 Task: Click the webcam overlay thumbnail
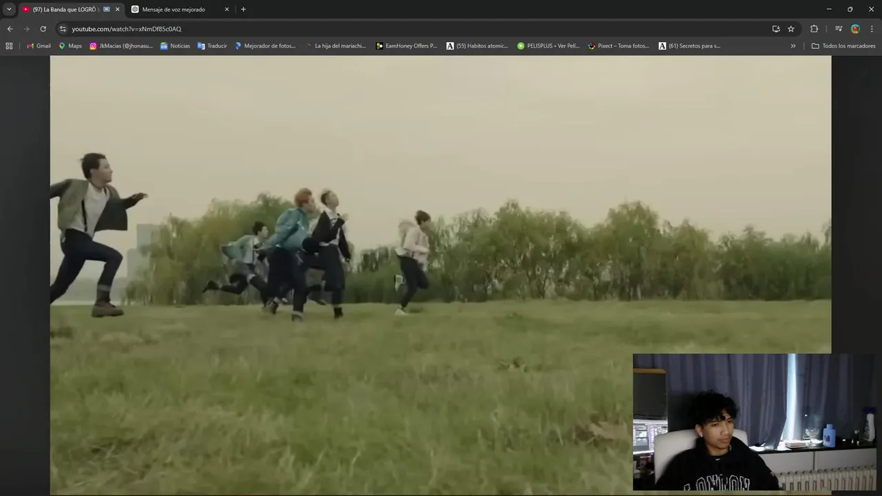click(755, 422)
